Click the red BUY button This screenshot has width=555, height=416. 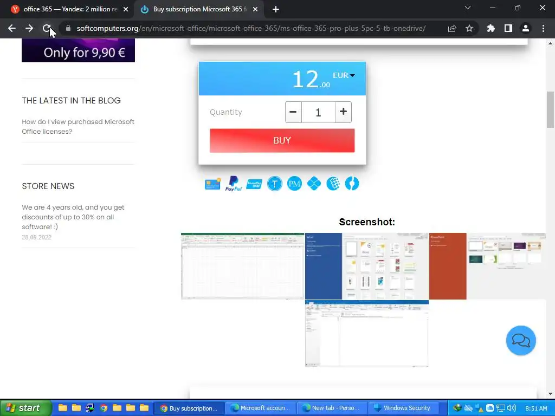tap(282, 140)
